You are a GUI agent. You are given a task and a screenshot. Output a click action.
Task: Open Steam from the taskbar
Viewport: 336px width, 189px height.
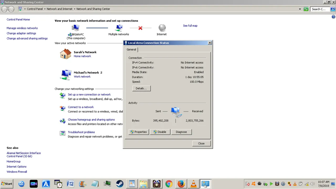[x=120, y=184]
